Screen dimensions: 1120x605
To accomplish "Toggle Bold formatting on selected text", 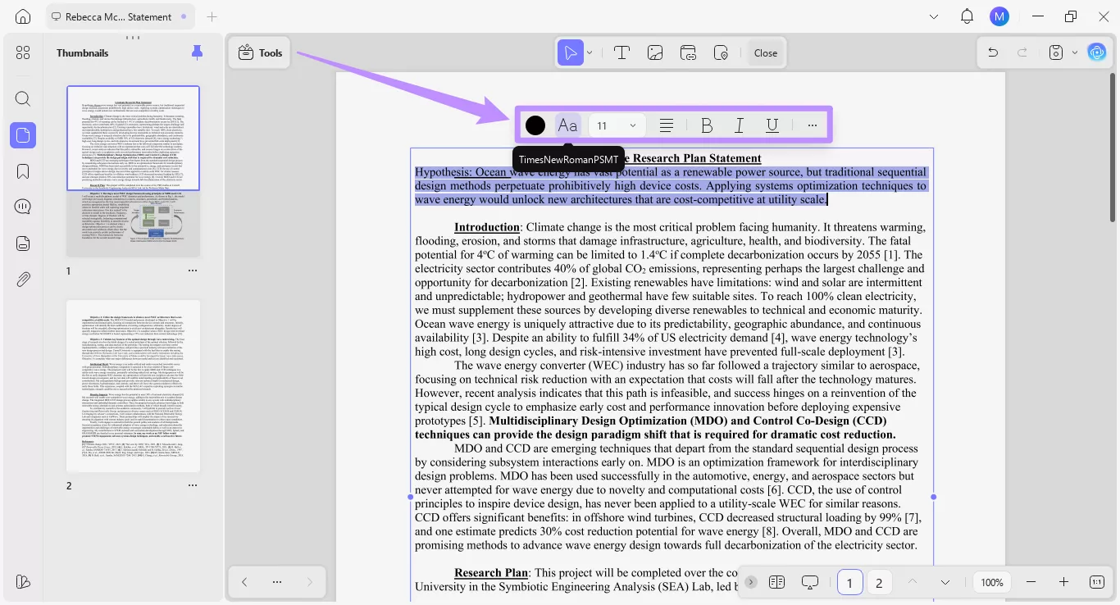I will click(707, 125).
